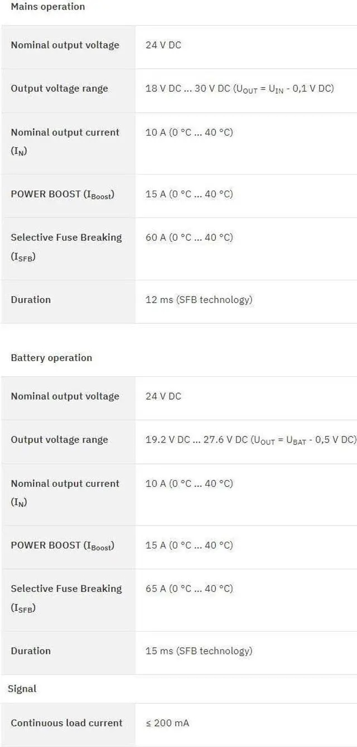Click Duration label in the Battery operation table

[x=31, y=651]
